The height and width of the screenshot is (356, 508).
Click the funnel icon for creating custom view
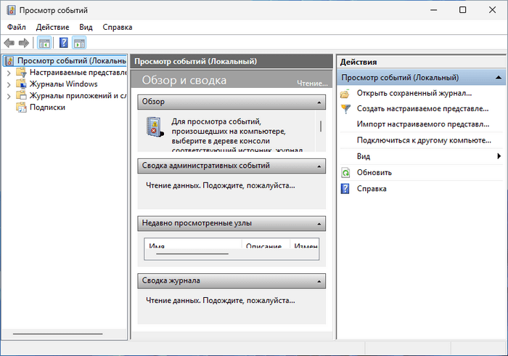coord(345,109)
